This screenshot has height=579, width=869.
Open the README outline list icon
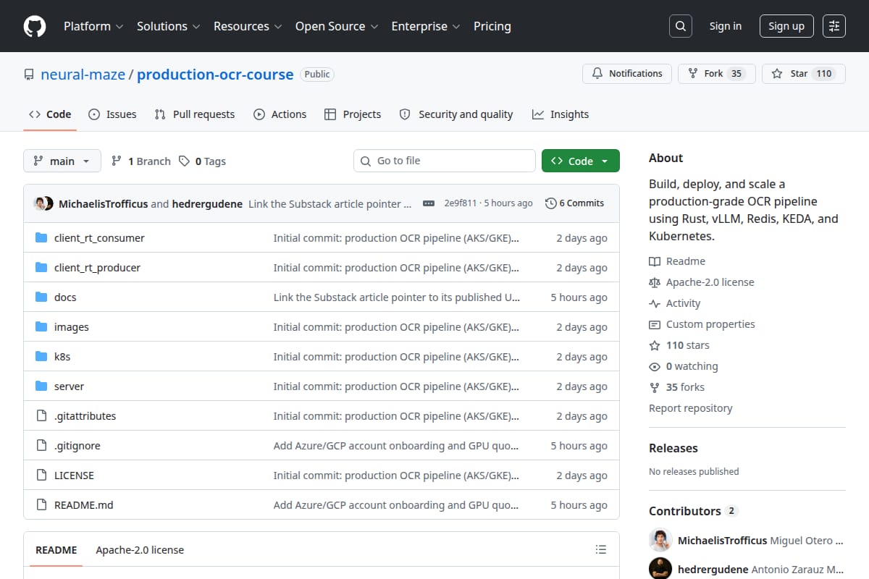(600, 550)
